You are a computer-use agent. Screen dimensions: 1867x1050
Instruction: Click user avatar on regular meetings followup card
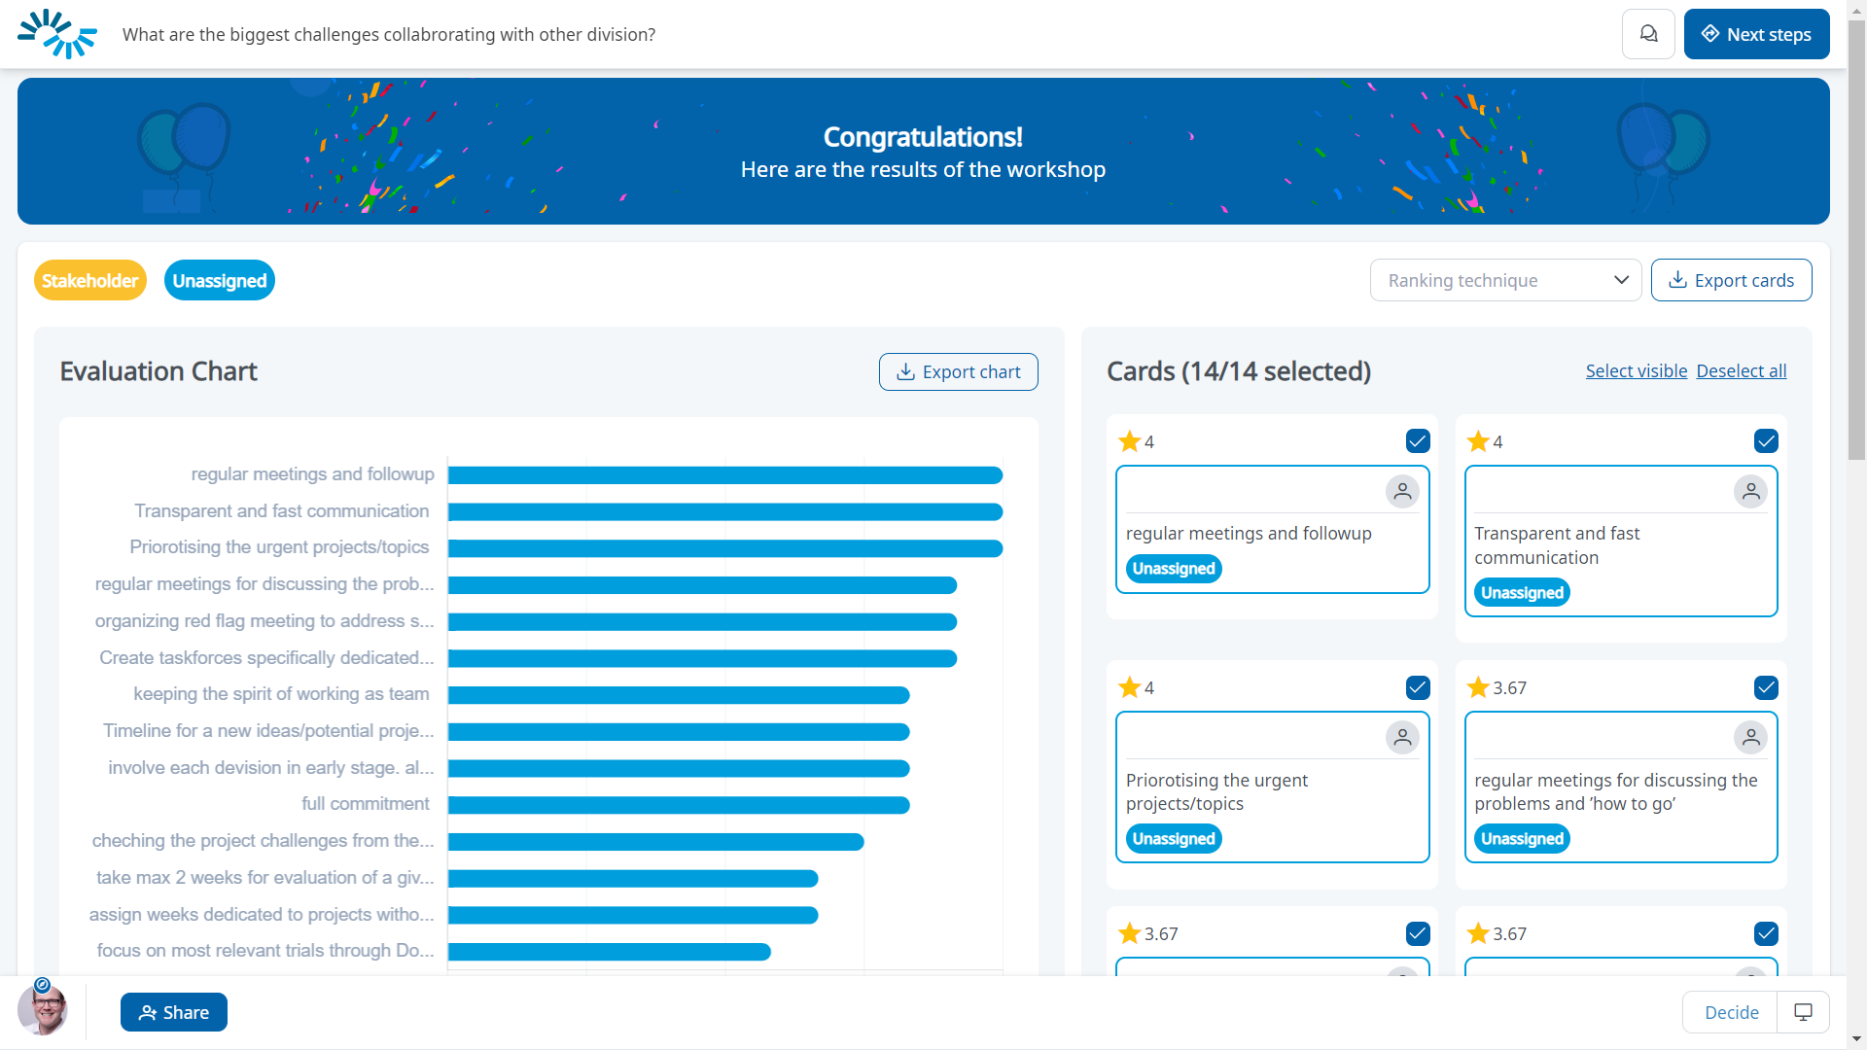tap(1401, 492)
